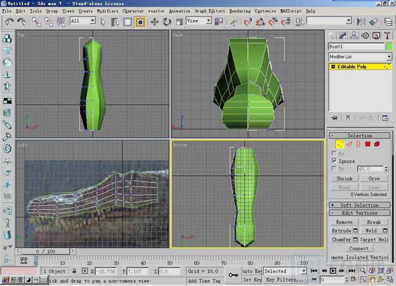
Task: Open the Configure Modifier Sets icon
Action: (x=385, y=118)
